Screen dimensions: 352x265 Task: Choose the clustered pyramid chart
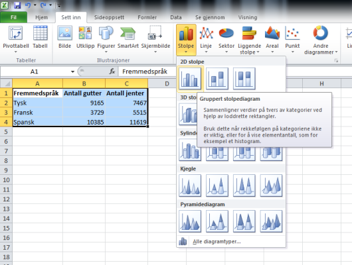(x=190, y=221)
